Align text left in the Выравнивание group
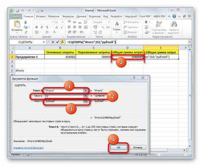The image size is (201, 166). pos(69,27)
